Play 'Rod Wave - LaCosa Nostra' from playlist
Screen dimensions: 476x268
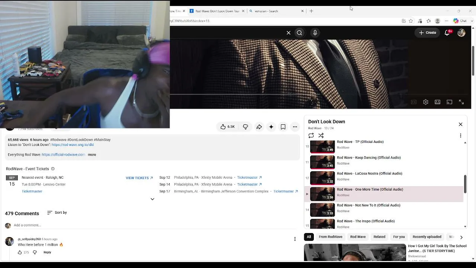coord(384,178)
